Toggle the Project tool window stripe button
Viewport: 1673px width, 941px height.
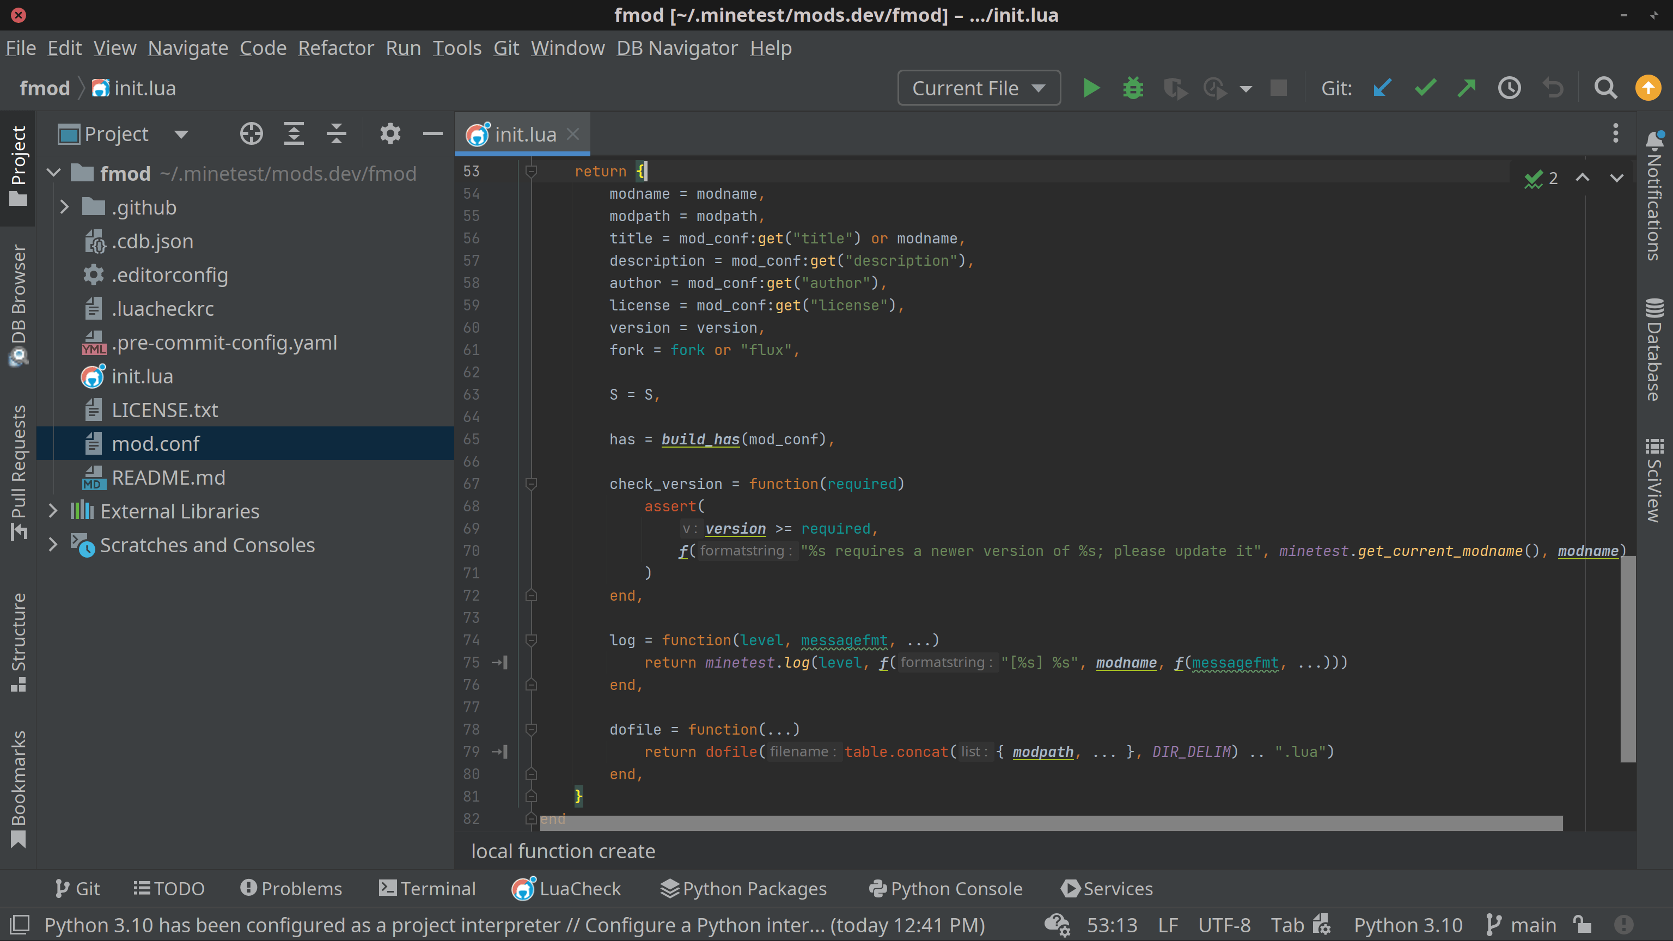pos(18,166)
